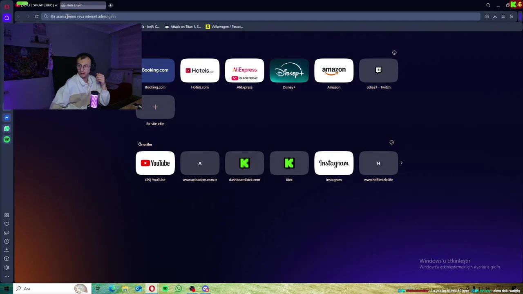523x294 pixels.
Task: Open personal news icon in sidebar
Action: click(x=7, y=233)
